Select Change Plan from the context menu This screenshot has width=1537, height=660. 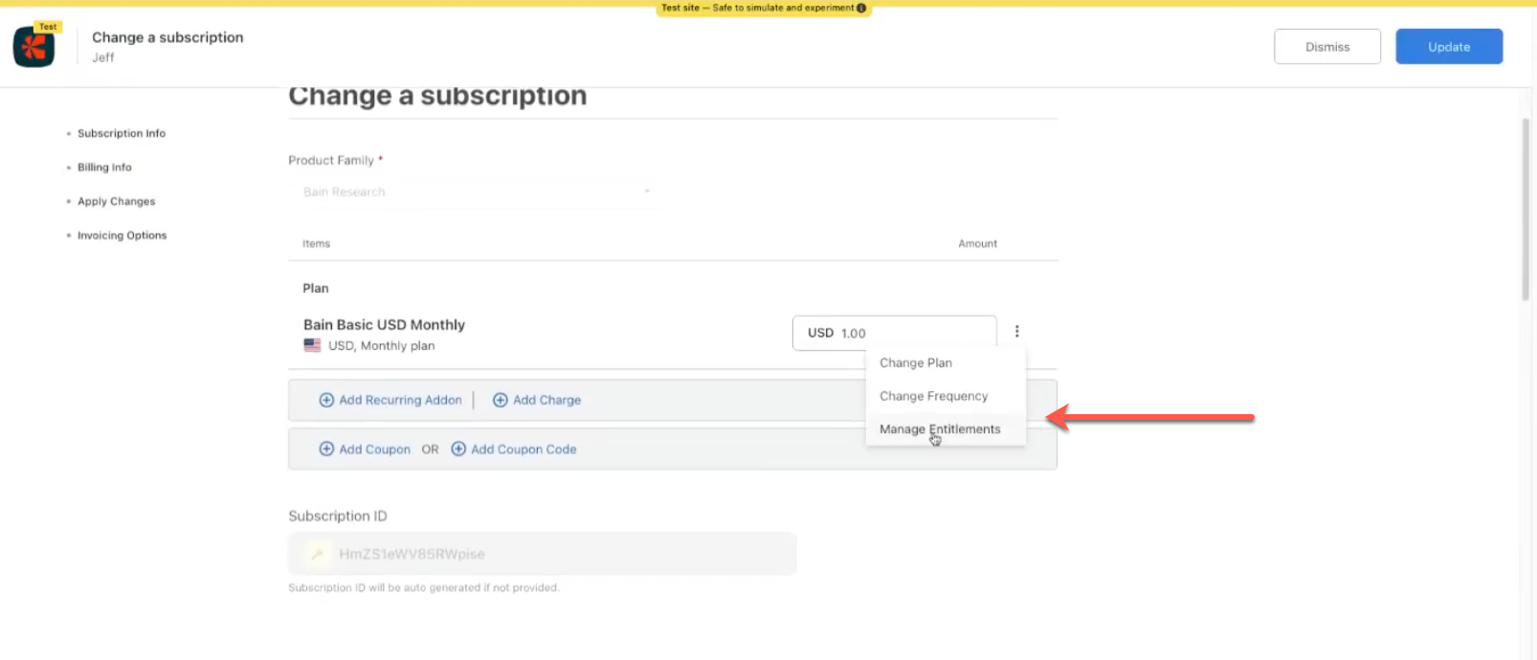point(915,363)
